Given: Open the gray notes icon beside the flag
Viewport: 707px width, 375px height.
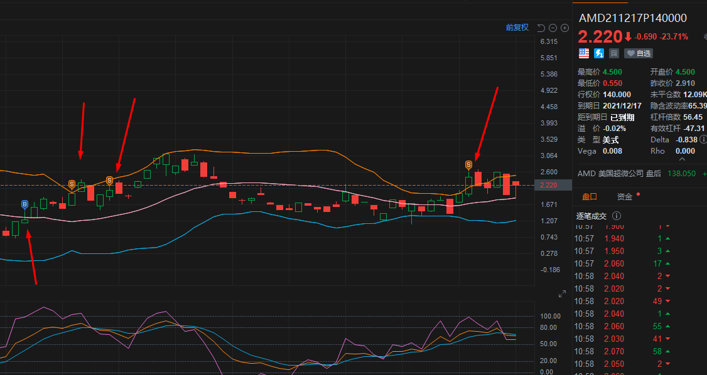Looking at the screenshot, I should coord(613,53).
